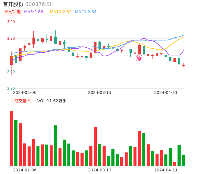Click the ticker code 600376.SH

tap(39, 4)
